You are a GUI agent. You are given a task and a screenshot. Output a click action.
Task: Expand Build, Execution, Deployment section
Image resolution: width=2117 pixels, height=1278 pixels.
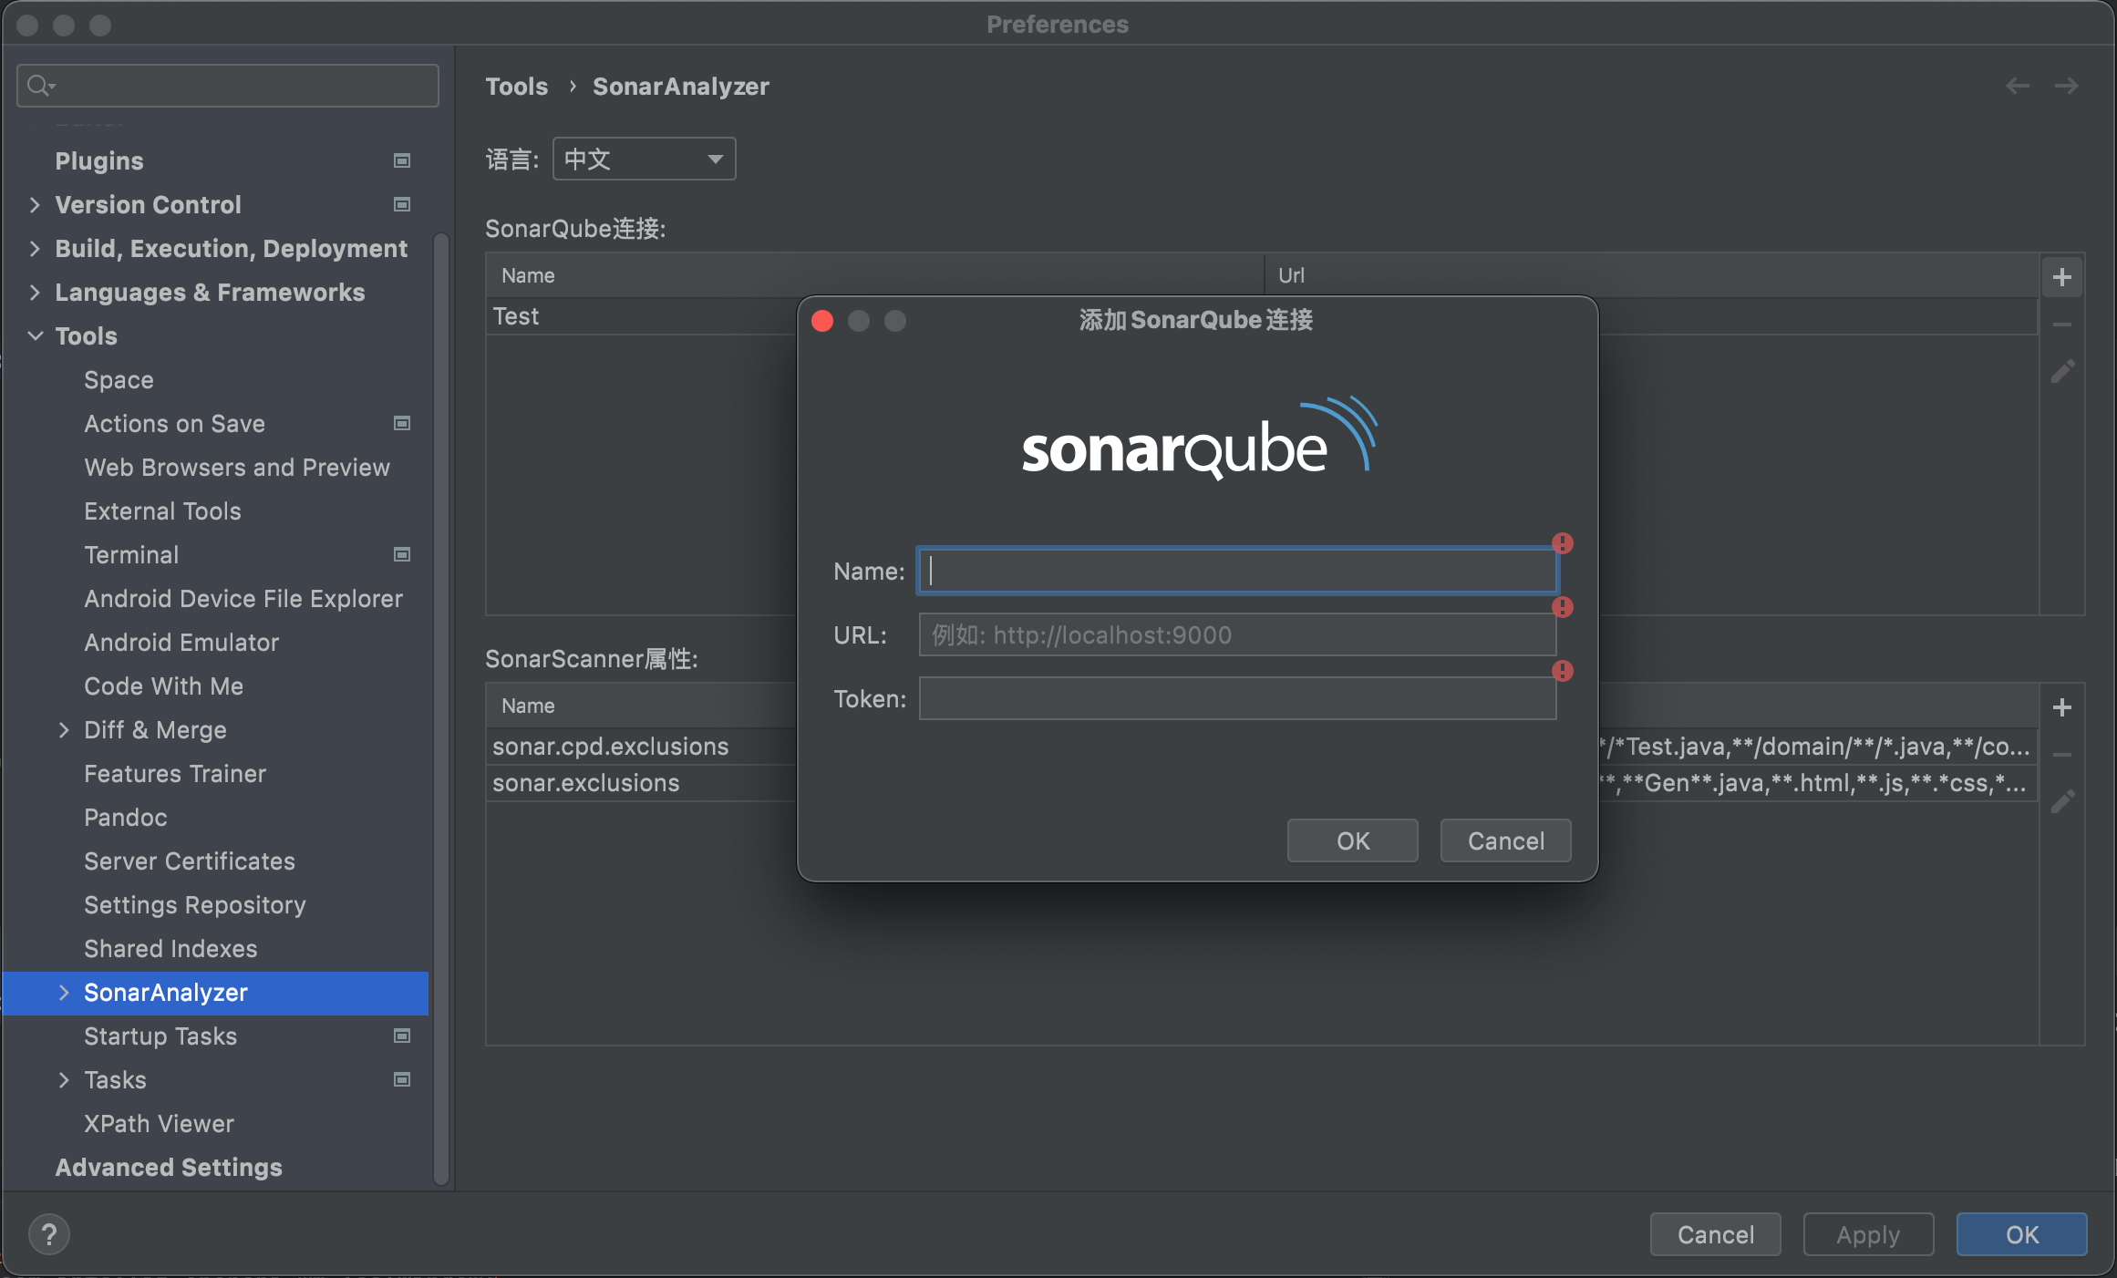pyautogui.click(x=35, y=248)
